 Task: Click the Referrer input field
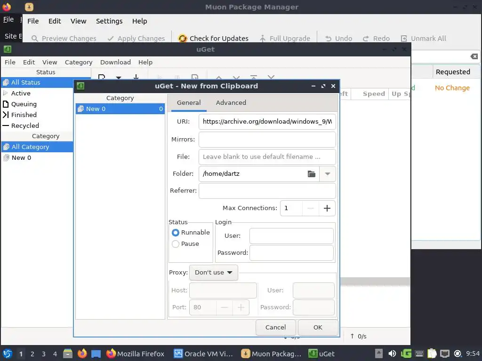click(x=267, y=191)
